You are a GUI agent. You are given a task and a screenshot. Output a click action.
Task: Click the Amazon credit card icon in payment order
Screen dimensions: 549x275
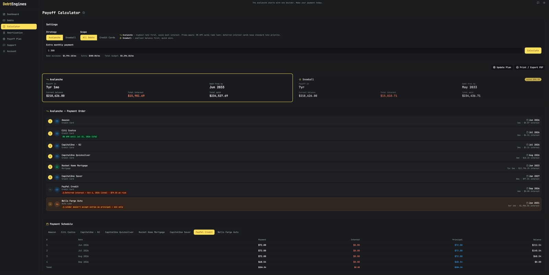pyautogui.click(x=57, y=121)
